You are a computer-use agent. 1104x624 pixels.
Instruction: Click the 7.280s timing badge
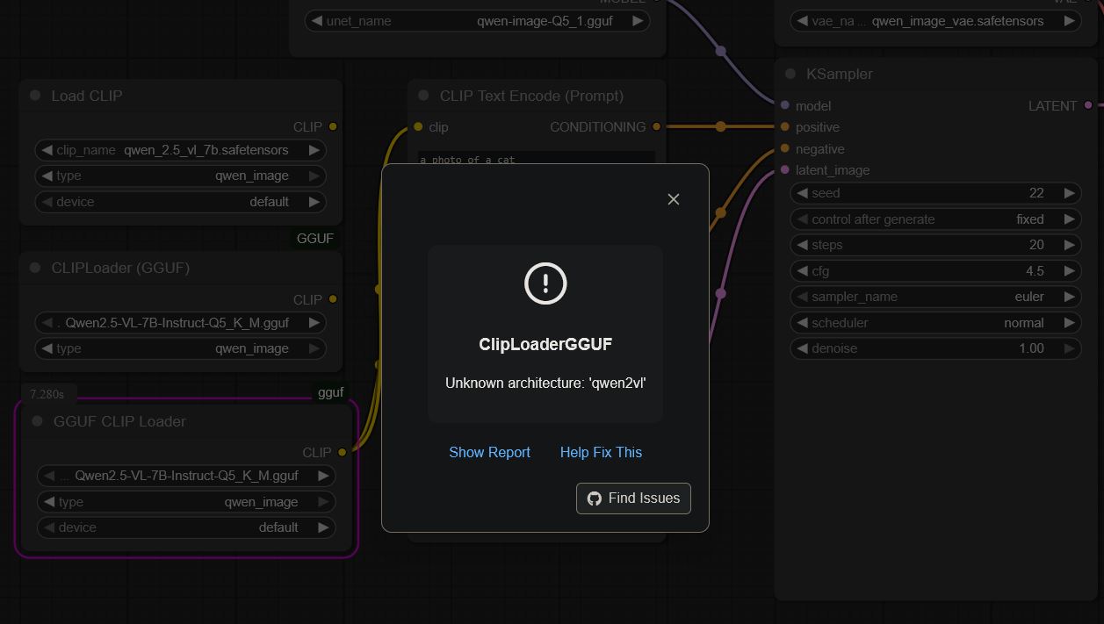(x=48, y=394)
